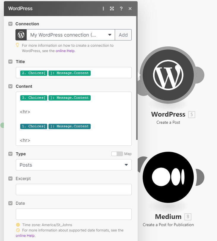Image resolution: width=217 pixels, height=241 pixels.
Task: Open the online Help link under Connection
Action: (65, 51)
